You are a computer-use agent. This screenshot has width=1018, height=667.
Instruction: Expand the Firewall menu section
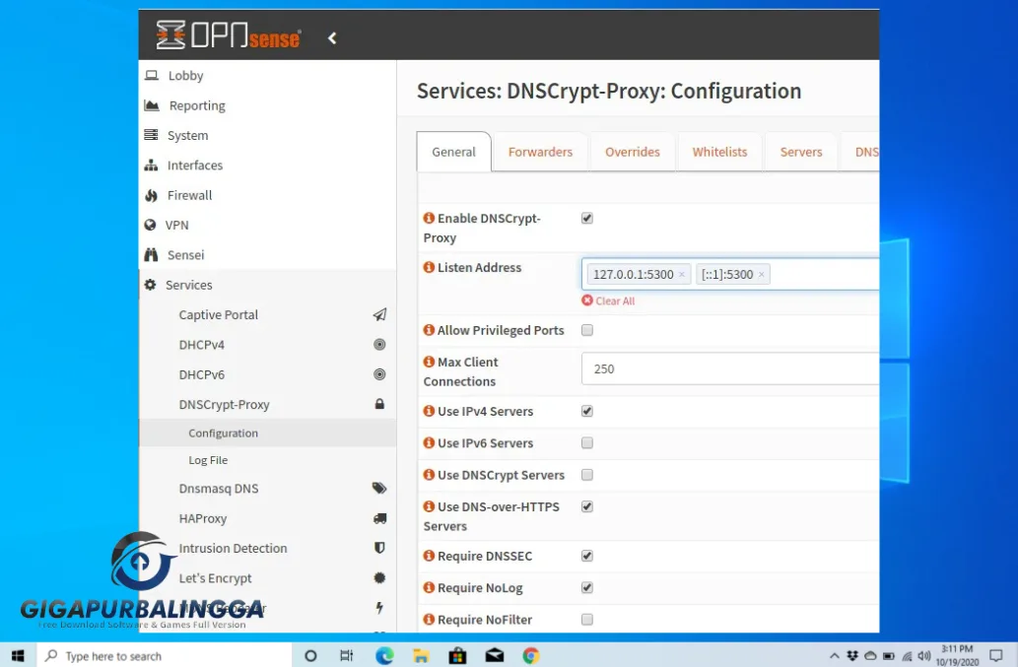(267, 195)
